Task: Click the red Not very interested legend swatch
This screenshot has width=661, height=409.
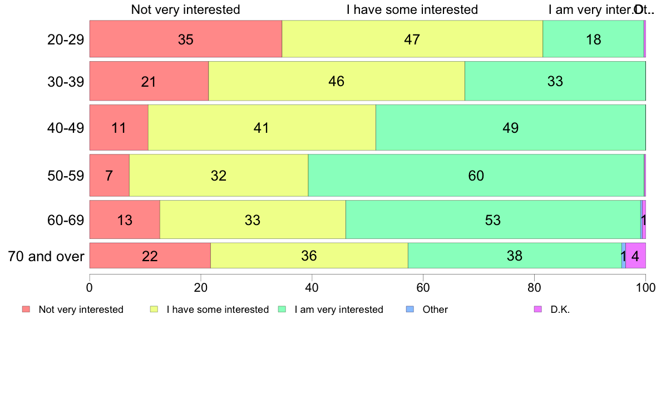Action: click(x=26, y=309)
